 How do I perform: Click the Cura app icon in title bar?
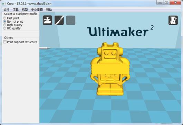tap(4, 3)
